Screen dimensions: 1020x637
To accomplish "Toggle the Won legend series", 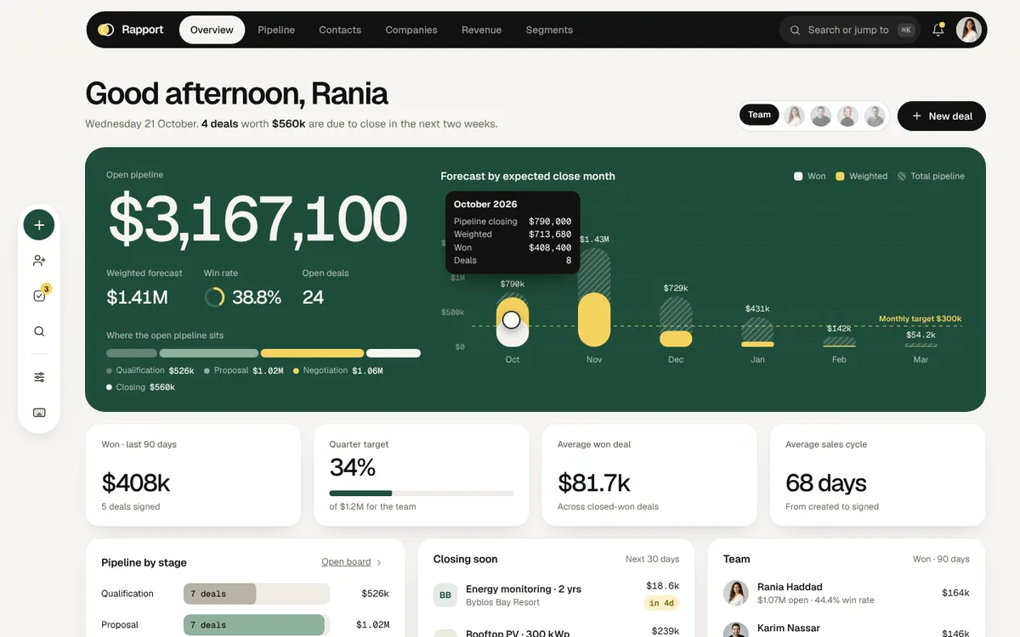I will (x=810, y=176).
